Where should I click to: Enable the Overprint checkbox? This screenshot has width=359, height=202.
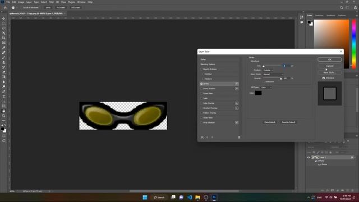264,82
